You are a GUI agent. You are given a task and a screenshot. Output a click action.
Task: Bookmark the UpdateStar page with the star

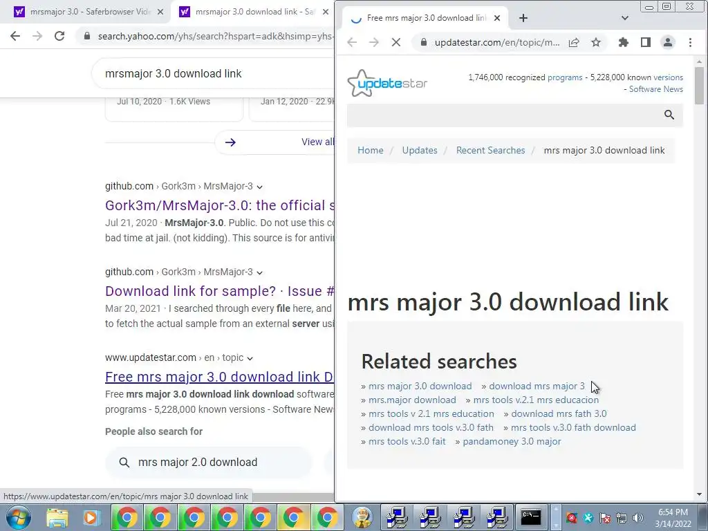[x=596, y=42]
